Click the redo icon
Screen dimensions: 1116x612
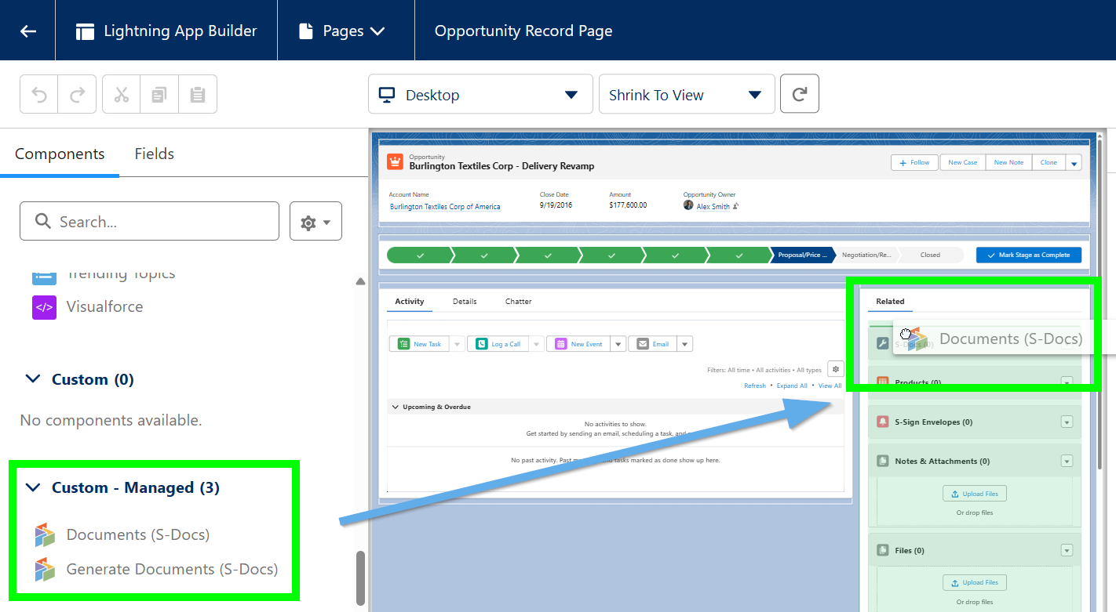coord(77,95)
